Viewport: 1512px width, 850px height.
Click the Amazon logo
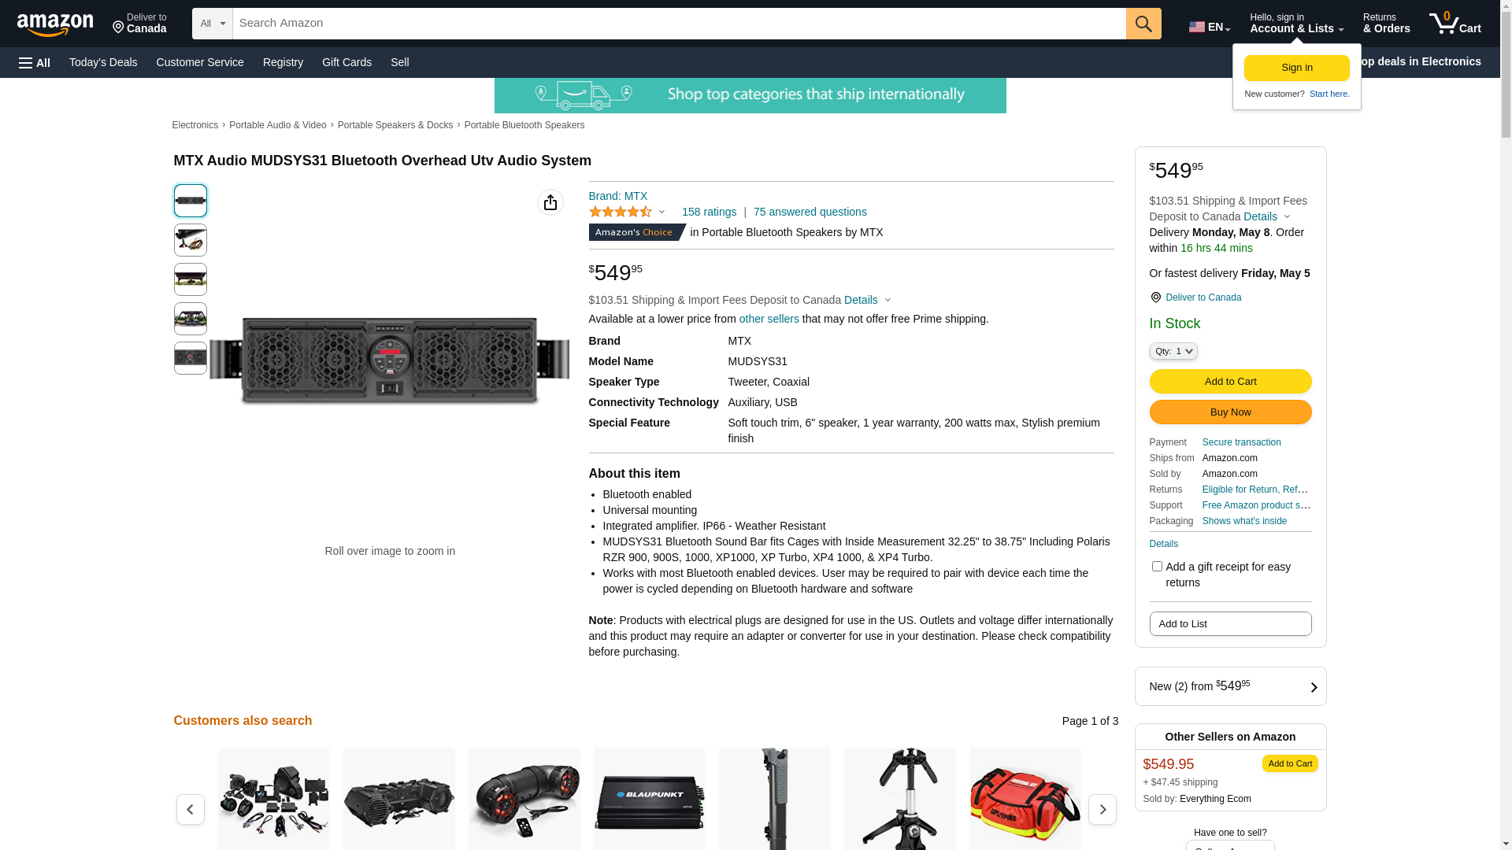(x=55, y=25)
